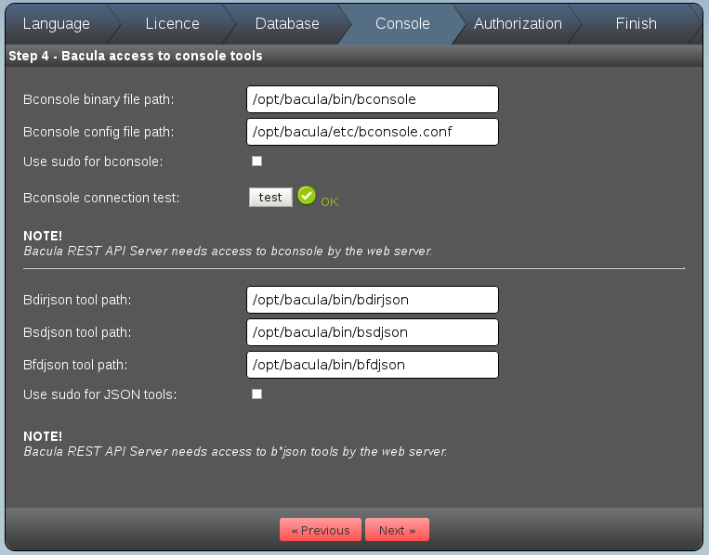Click the note about bconsole web server access

coord(228,252)
